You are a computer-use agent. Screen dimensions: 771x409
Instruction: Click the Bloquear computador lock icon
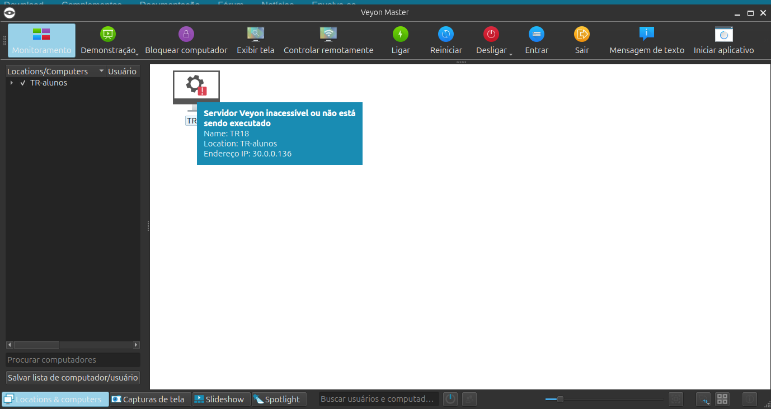pos(186,35)
